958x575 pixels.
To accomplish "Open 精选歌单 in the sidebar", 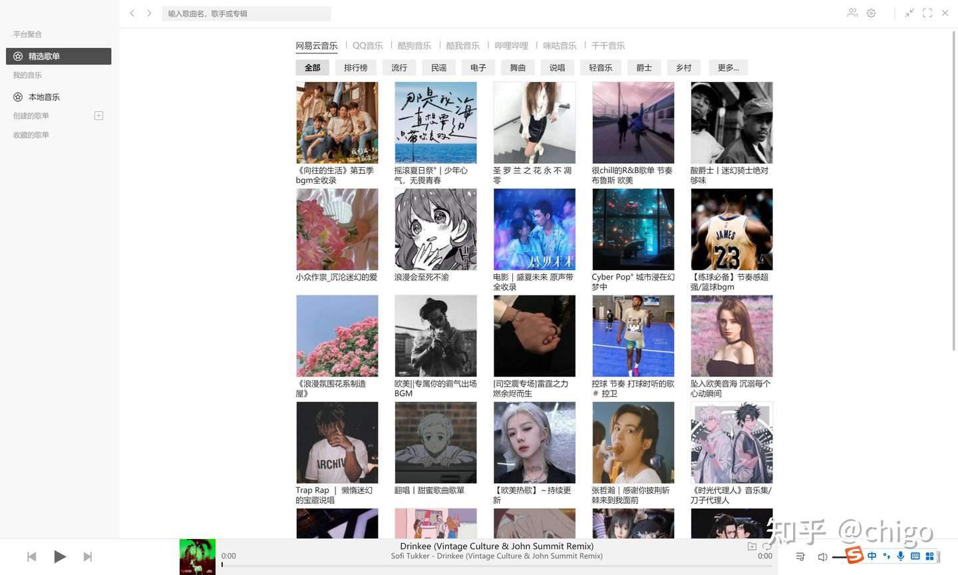I will click(59, 57).
